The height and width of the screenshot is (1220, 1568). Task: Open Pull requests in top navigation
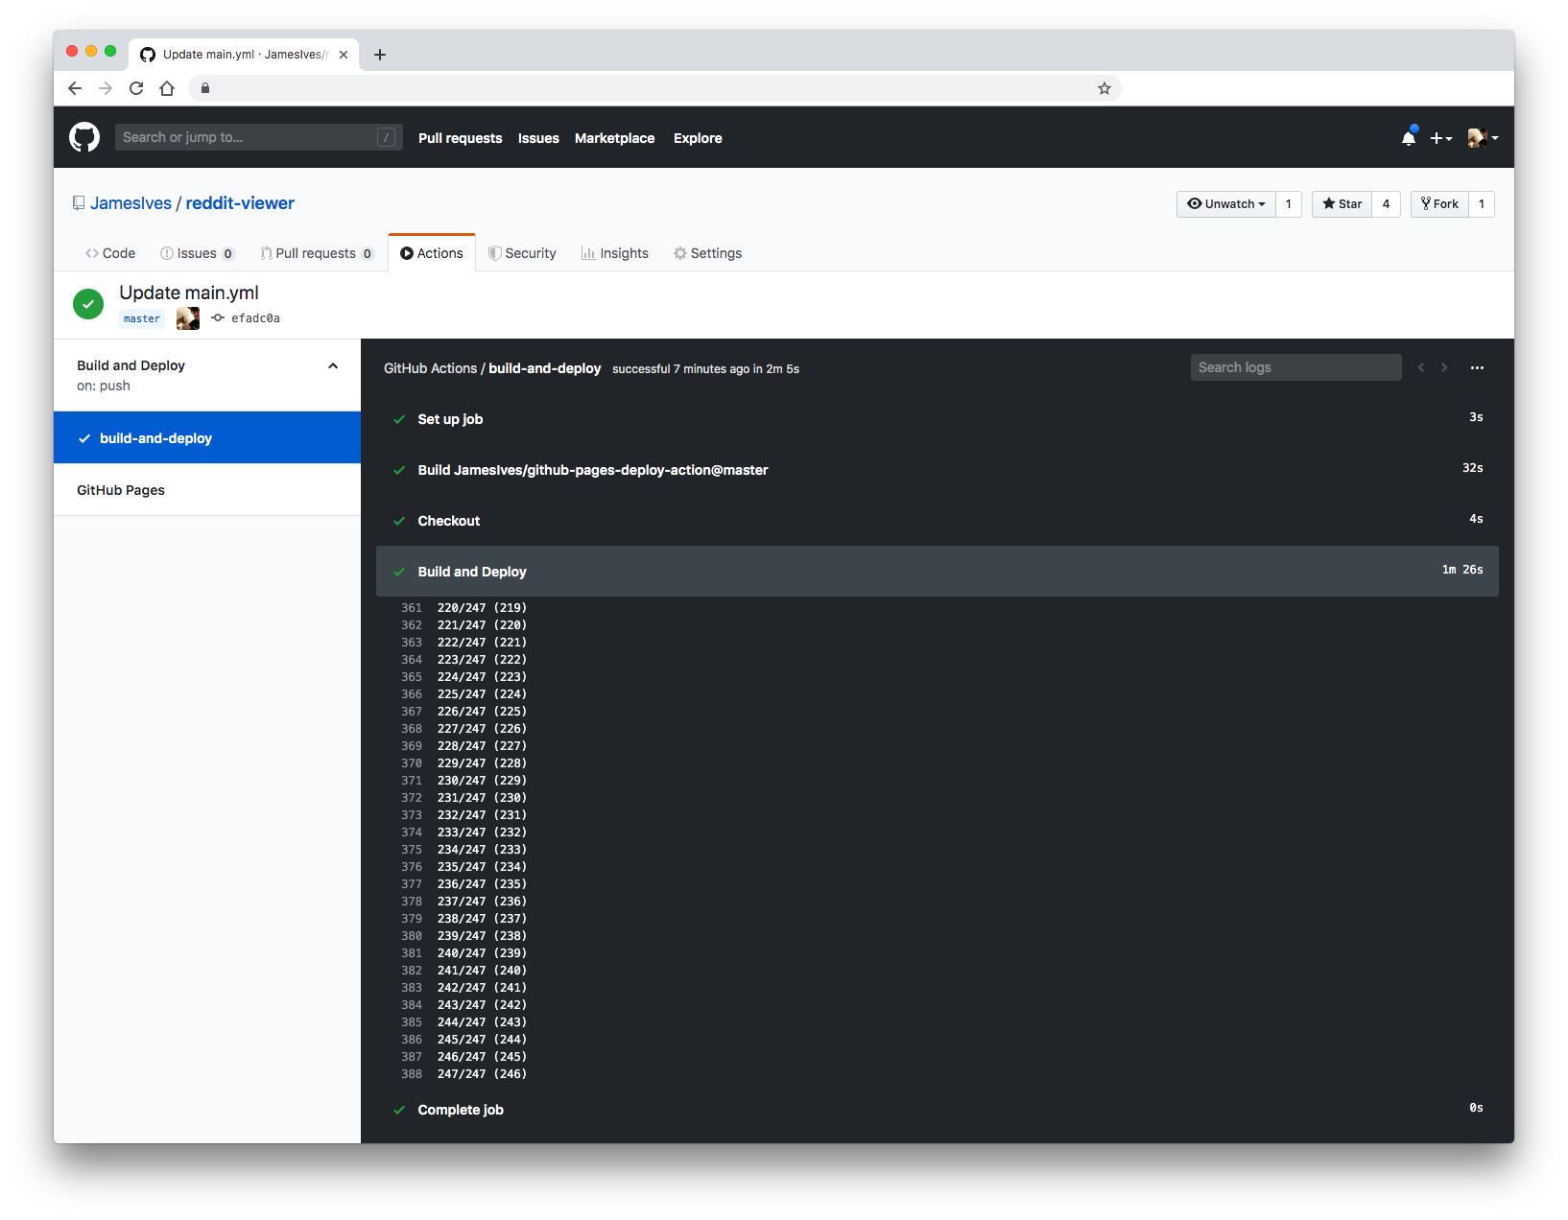click(x=460, y=138)
